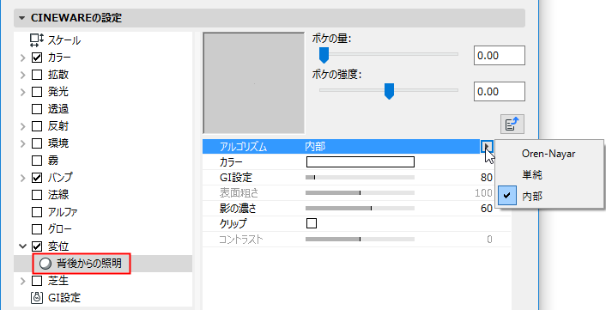Collapse the 変位 channel tree arrow
The width and height of the screenshot is (606, 310).
23,246
